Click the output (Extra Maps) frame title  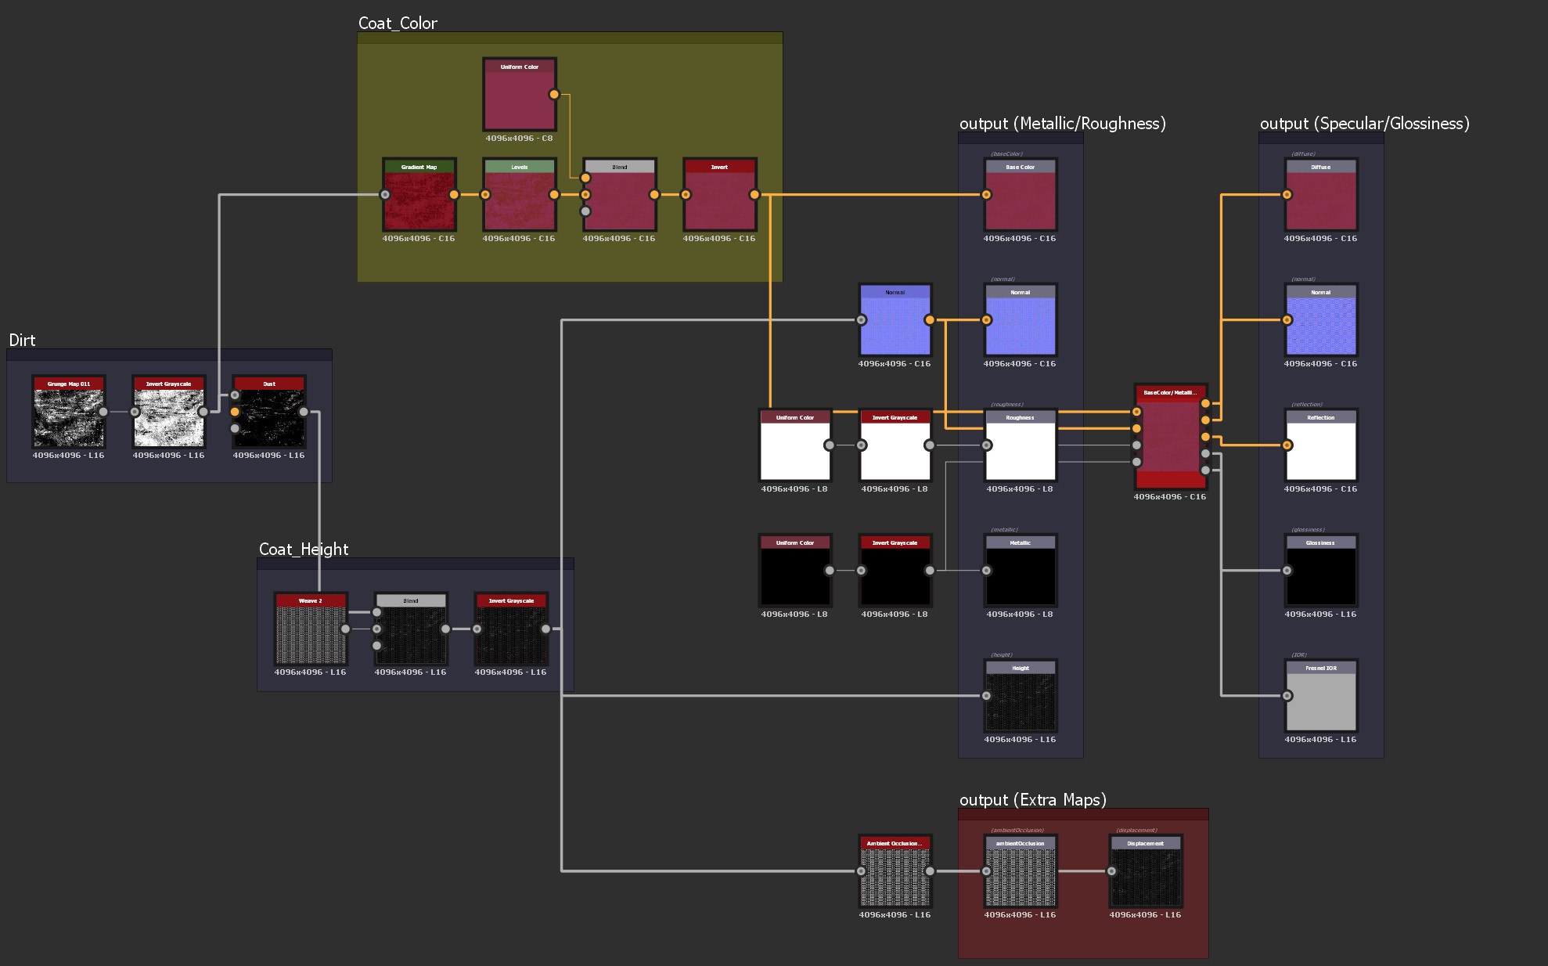pyautogui.click(x=1033, y=799)
